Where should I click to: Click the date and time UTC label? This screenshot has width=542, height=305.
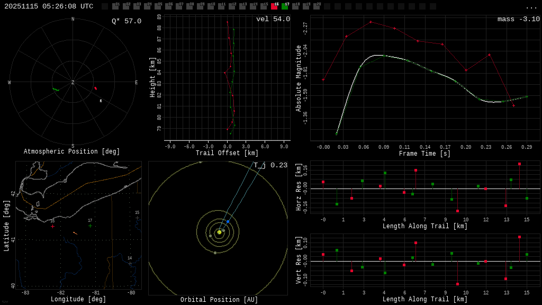point(49,6)
